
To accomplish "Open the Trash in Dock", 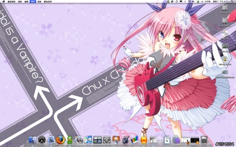I will [x=204, y=140].
